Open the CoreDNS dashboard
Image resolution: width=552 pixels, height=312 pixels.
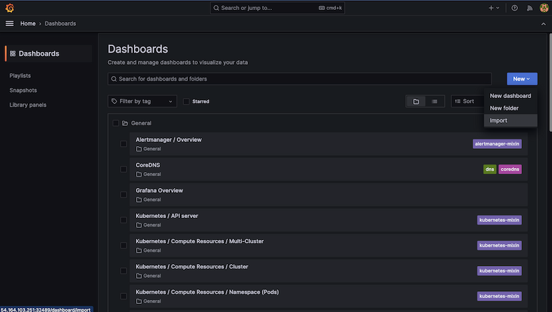[148, 165]
